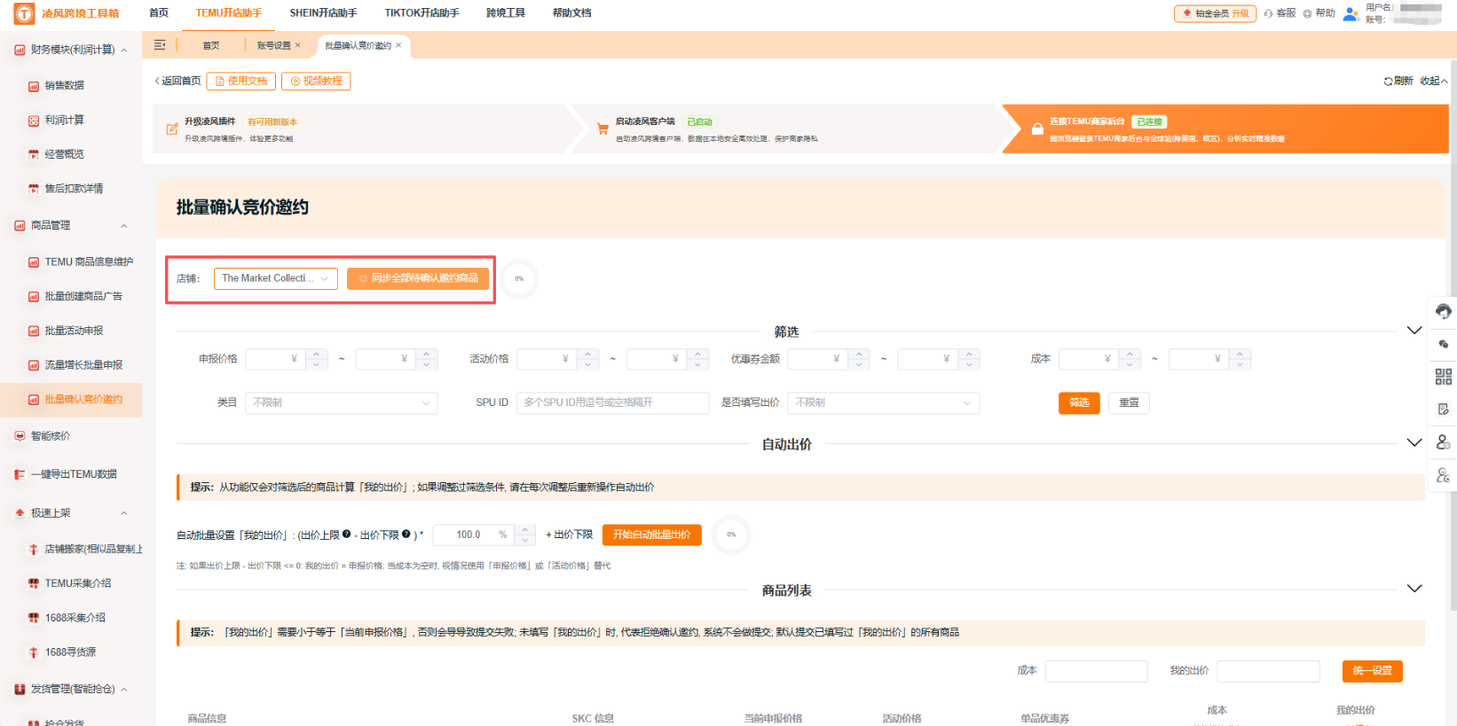Switch to the 首页 page tab
This screenshot has width=1457, height=726.
click(211, 45)
